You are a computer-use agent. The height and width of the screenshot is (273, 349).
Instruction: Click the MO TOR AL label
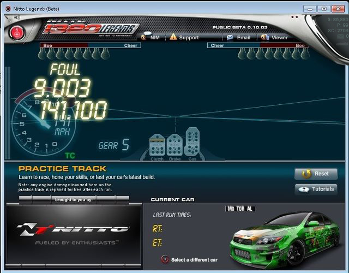[x=240, y=209]
